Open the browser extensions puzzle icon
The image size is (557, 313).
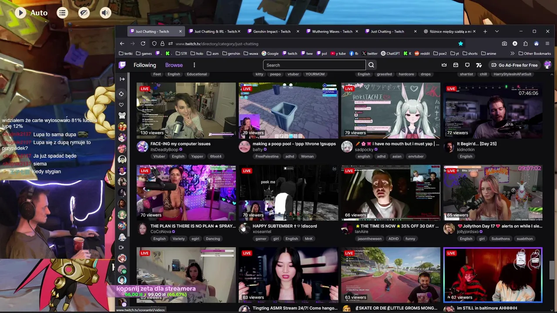coord(526,43)
